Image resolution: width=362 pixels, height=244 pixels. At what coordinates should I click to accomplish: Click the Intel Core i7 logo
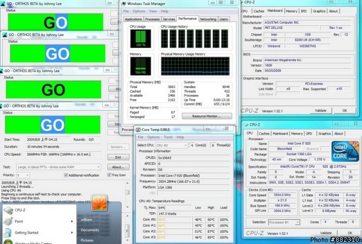tap(345, 151)
